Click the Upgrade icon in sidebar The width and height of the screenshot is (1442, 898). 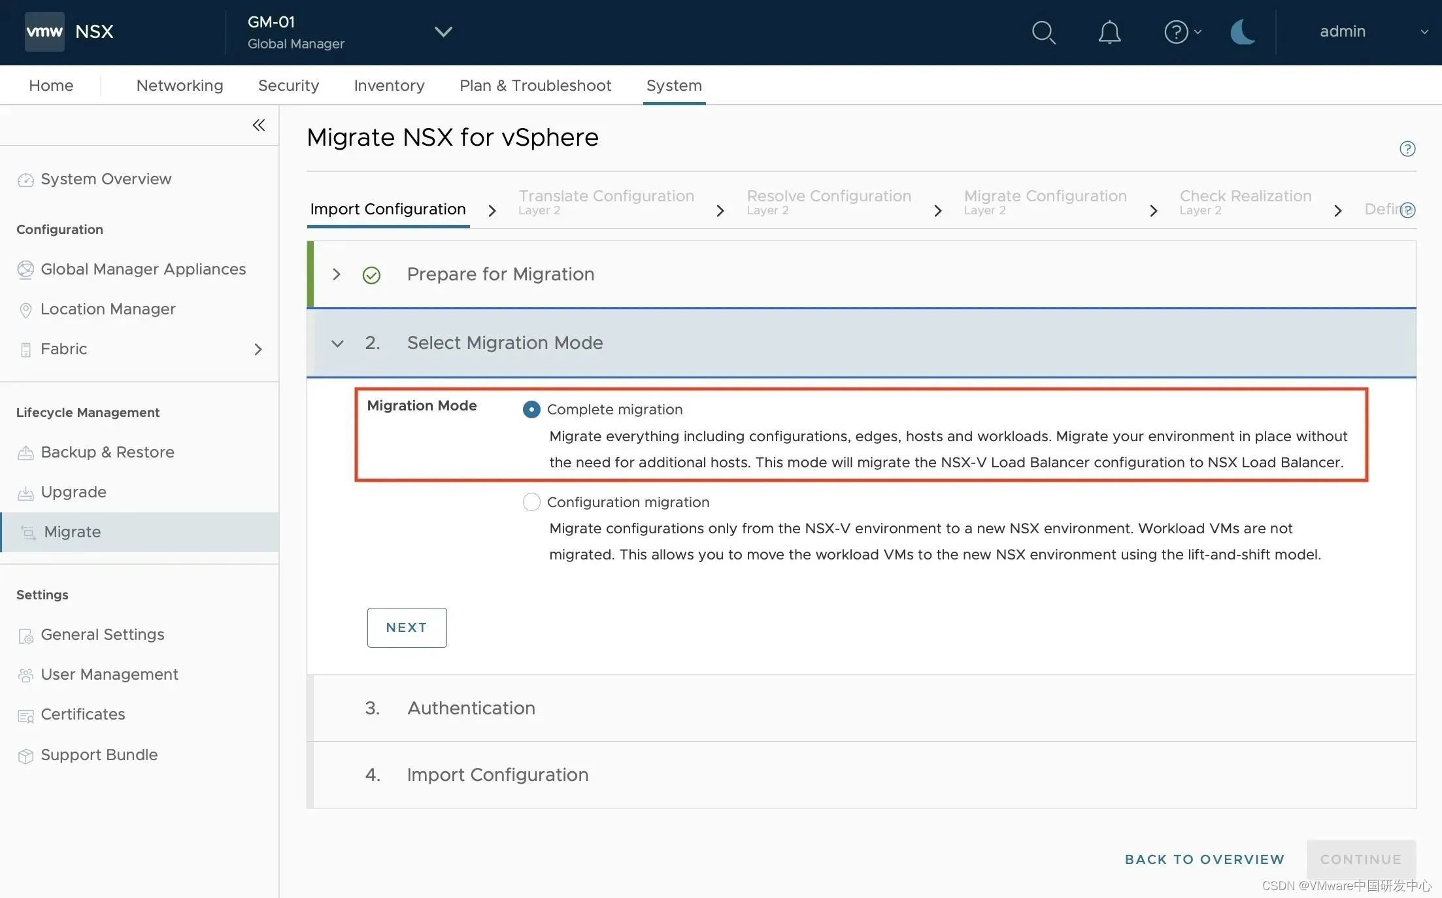(25, 493)
